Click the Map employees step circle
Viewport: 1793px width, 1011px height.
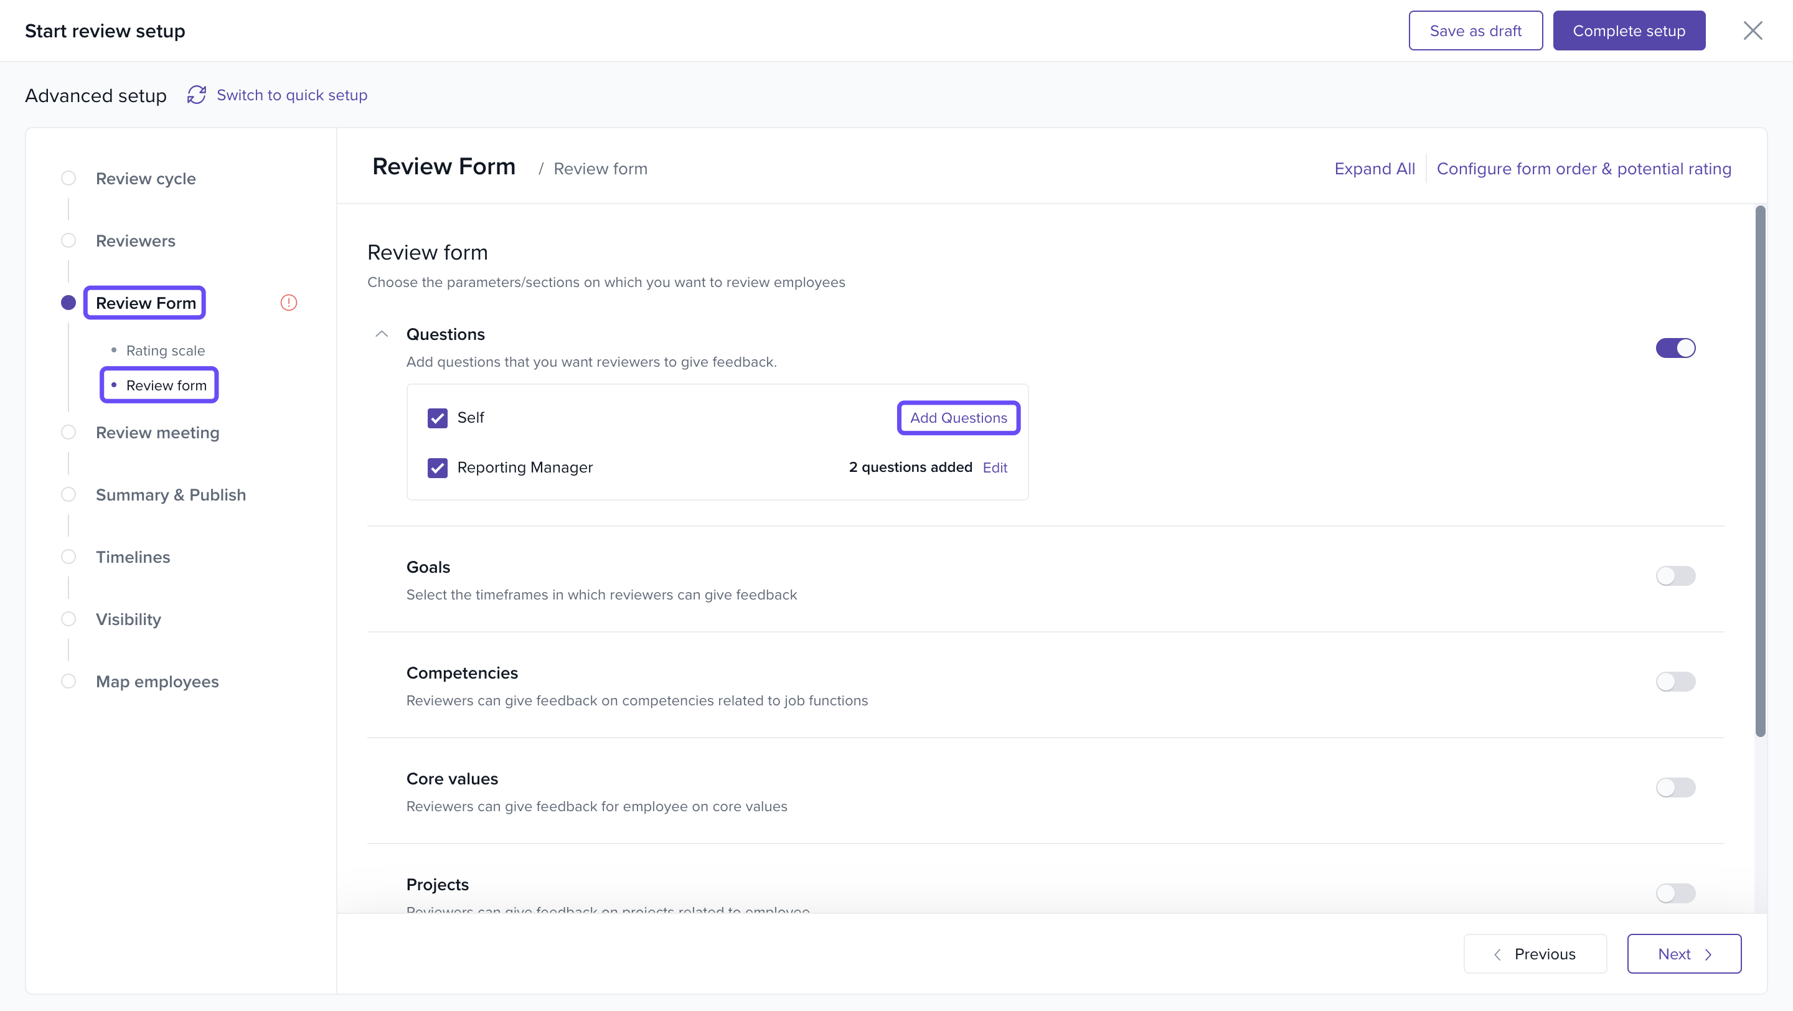68,681
